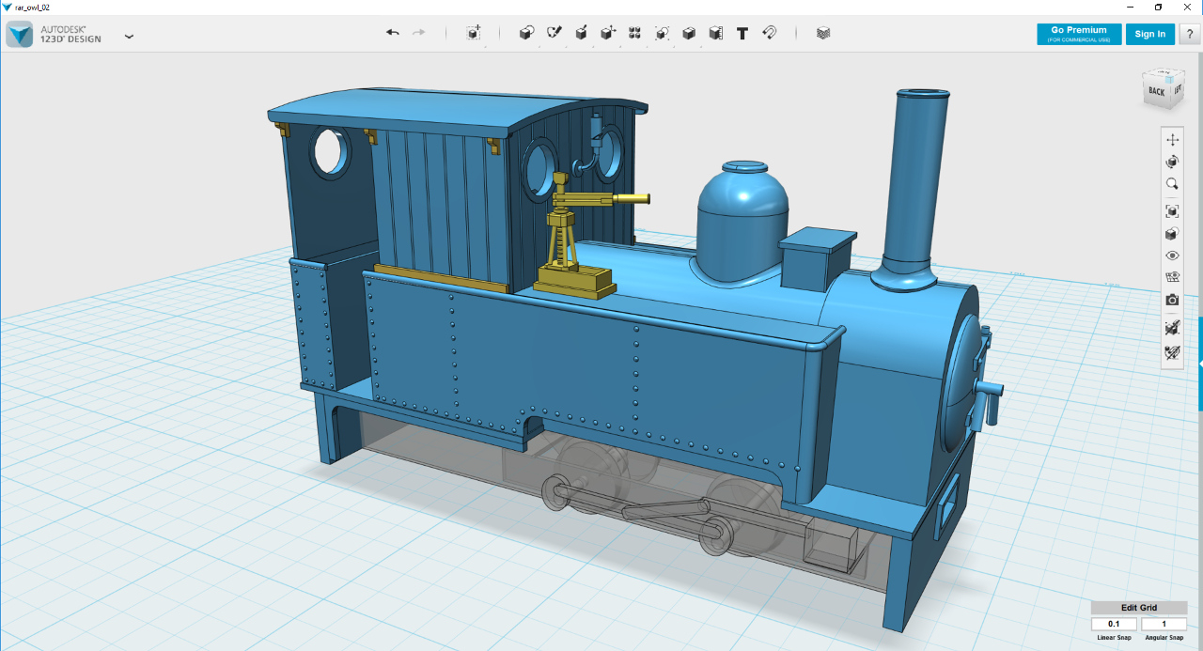Expand the collapsed right side panel

[1200, 364]
